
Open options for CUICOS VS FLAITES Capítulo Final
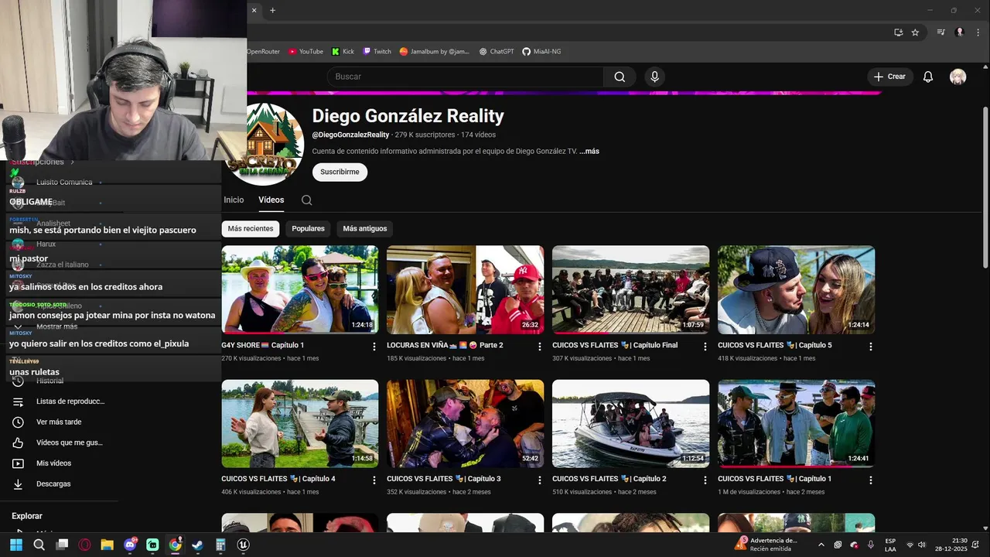coord(705,347)
